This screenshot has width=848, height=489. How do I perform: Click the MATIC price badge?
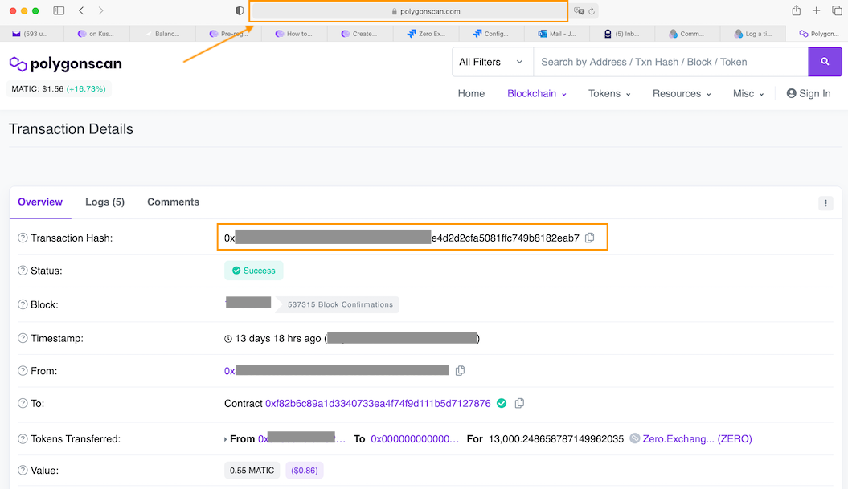pos(59,88)
